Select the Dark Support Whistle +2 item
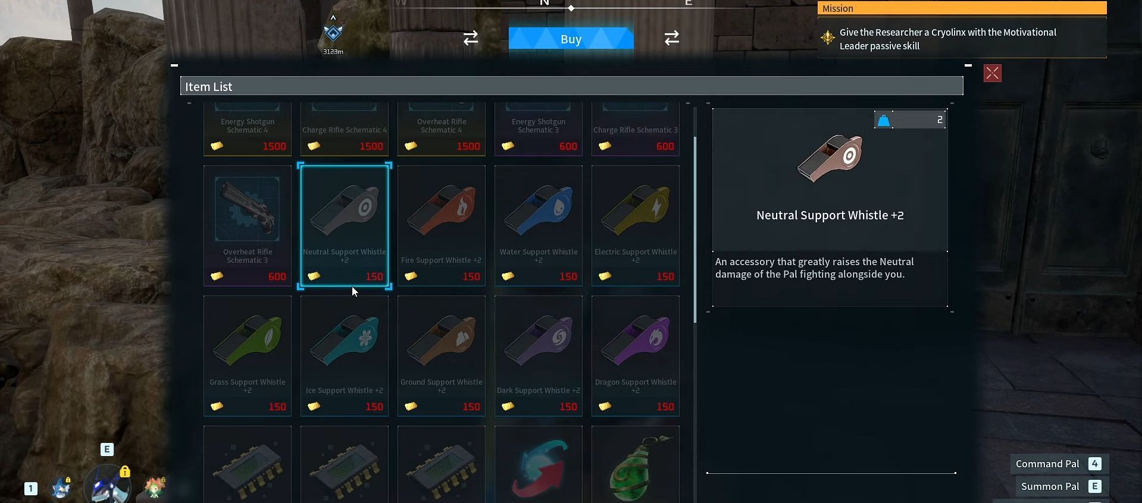The height and width of the screenshot is (503, 1142). 539,356
